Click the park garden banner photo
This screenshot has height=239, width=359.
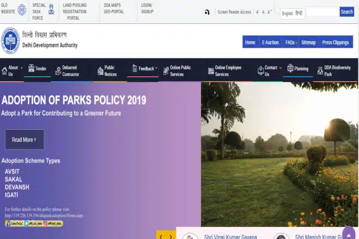(x=280, y=154)
